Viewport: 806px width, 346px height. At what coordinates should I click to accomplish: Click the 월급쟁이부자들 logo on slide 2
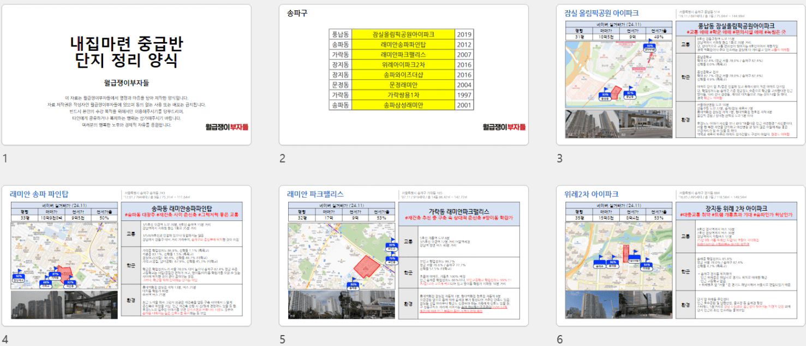504,127
